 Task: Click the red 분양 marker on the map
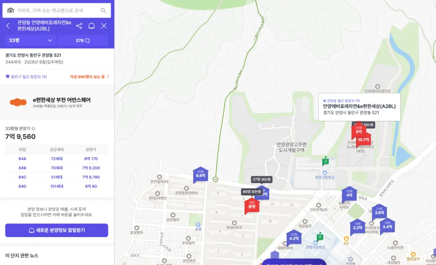tap(252, 206)
